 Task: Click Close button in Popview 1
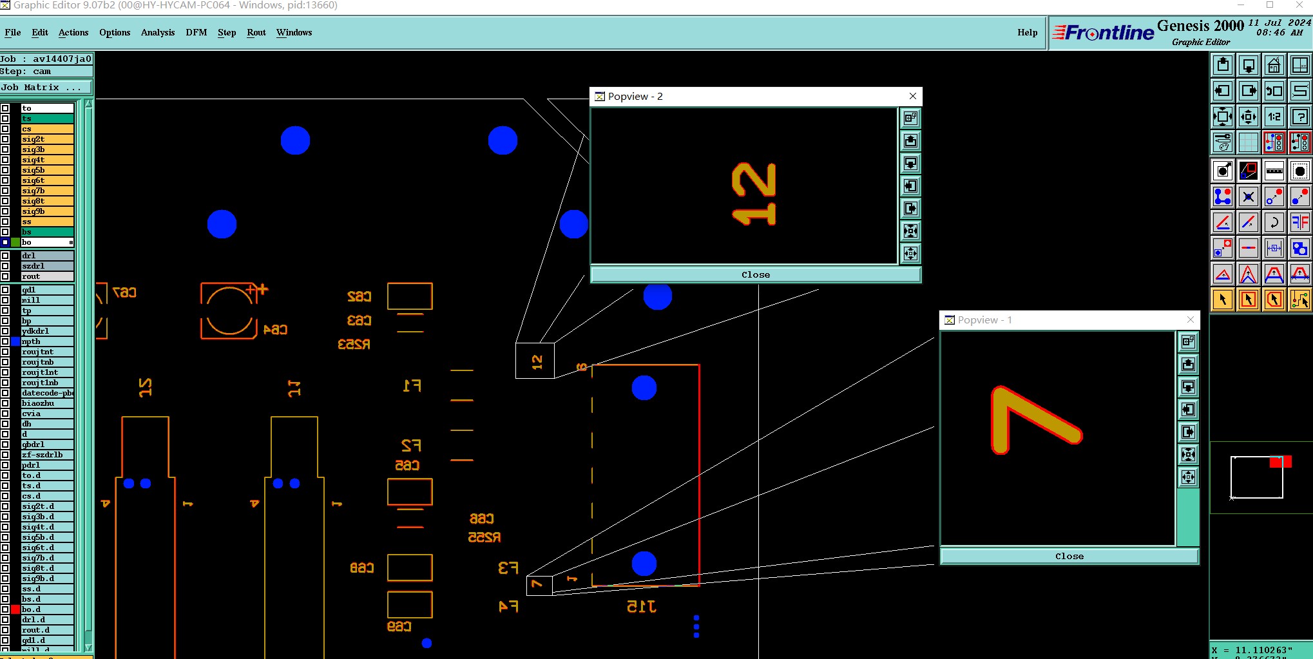click(1069, 556)
